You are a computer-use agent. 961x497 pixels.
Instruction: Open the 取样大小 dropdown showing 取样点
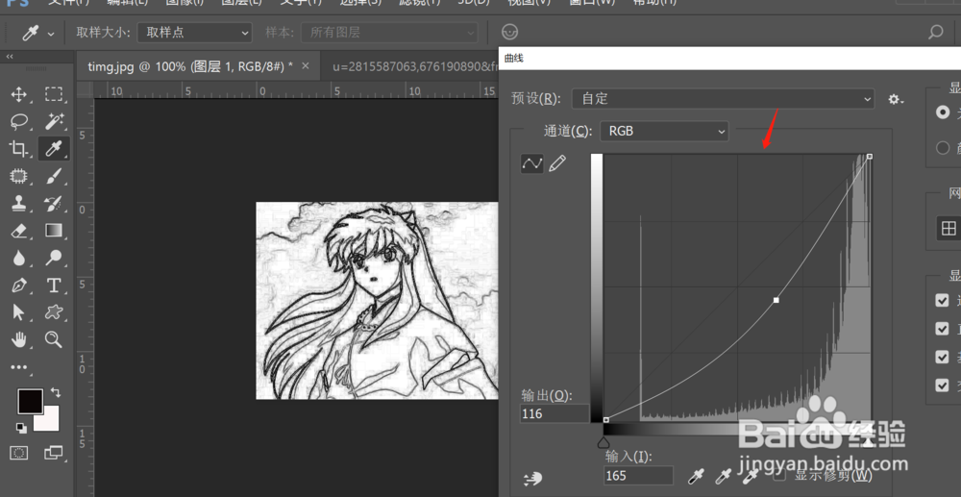point(195,33)
